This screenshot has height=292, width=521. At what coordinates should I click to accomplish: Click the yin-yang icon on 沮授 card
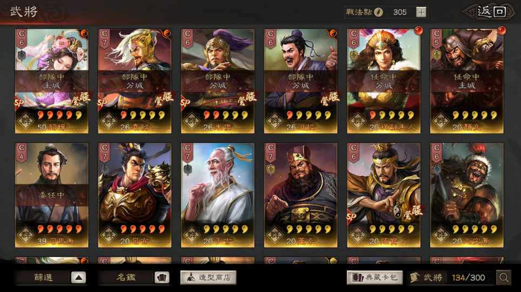pyautogui.click(x=332, y=34)
